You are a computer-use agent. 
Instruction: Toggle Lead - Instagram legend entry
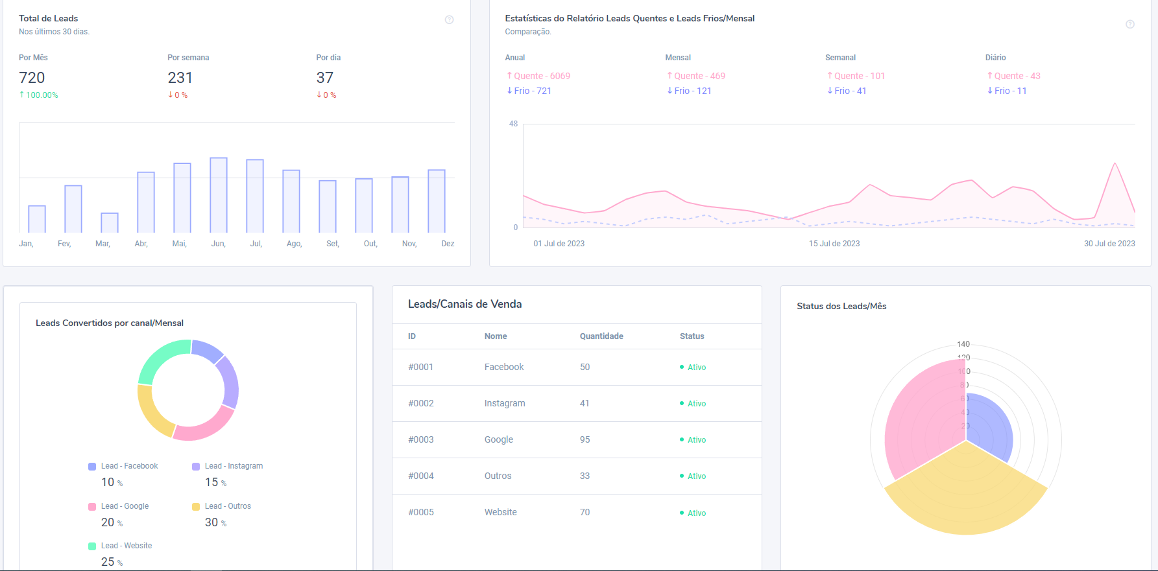[x=233, y=466]
